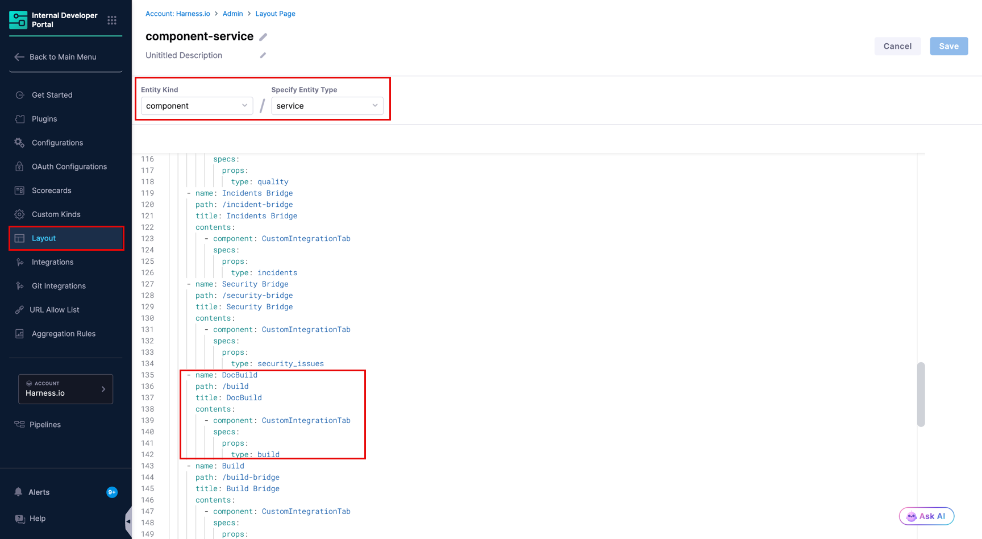Click the Layout panel icon

[20, 238]
